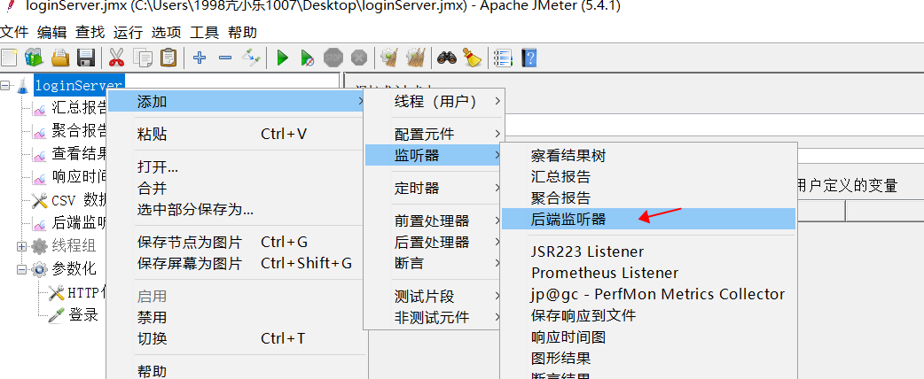Collapse the loginServer tree node
Image resolution: width=924 pixels, height=379 pixels.
point(5,86)
